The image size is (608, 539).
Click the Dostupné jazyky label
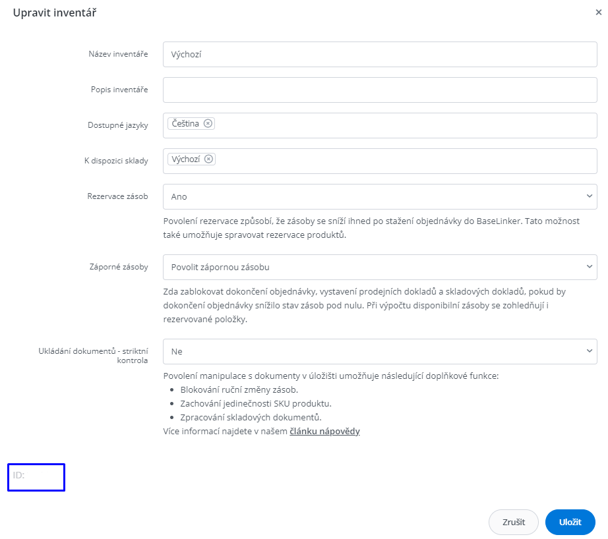[x=117, y=125]
